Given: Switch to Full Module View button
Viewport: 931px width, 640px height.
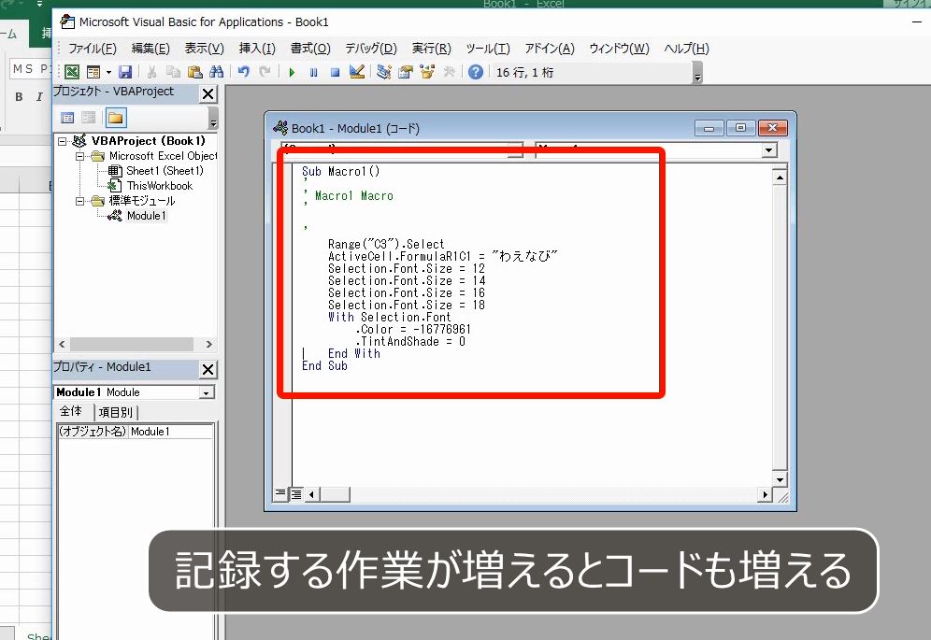Looking at the screenshot, I should pyautogui.click(x=295, y=494).
